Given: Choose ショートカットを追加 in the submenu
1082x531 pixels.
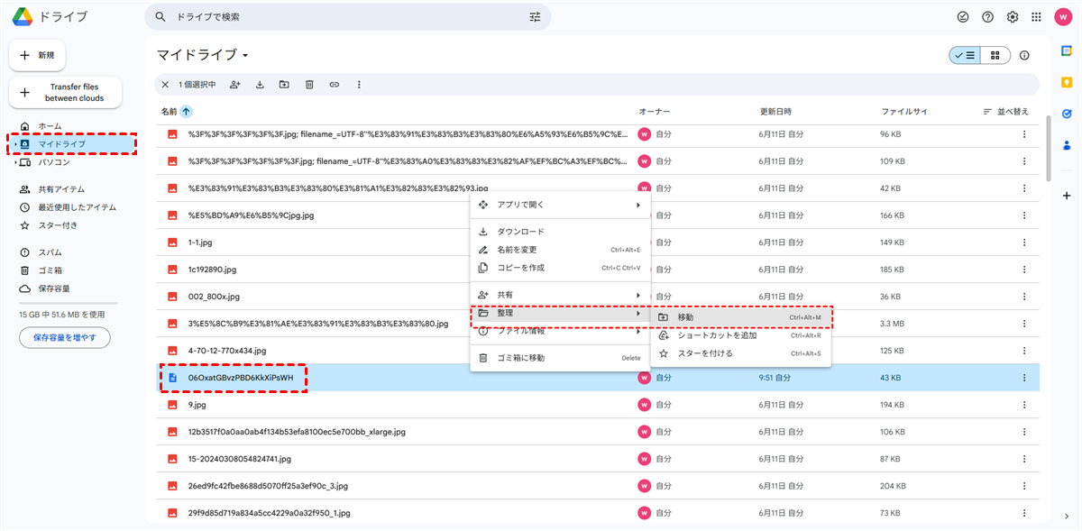Looking at the screenshot, I should [x=740, y=335].
